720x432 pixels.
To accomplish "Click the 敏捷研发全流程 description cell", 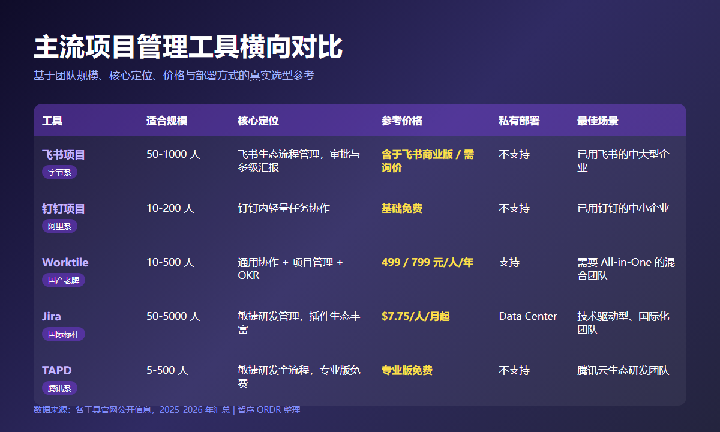I will pyautogui.click(x=299, y=377).
